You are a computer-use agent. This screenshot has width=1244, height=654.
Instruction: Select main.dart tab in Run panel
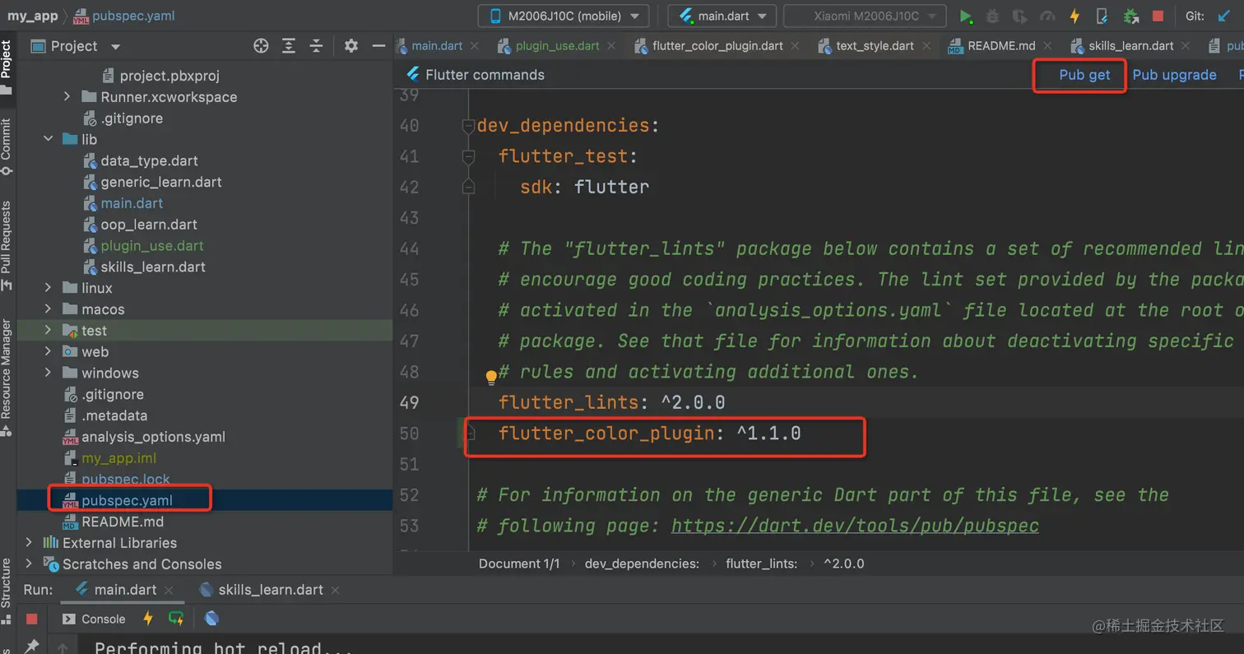[x=125, y=590]
